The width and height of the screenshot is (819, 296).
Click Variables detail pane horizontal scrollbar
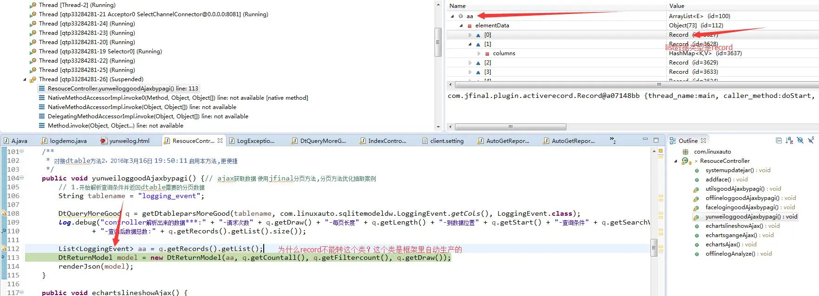tap(511, 127)
